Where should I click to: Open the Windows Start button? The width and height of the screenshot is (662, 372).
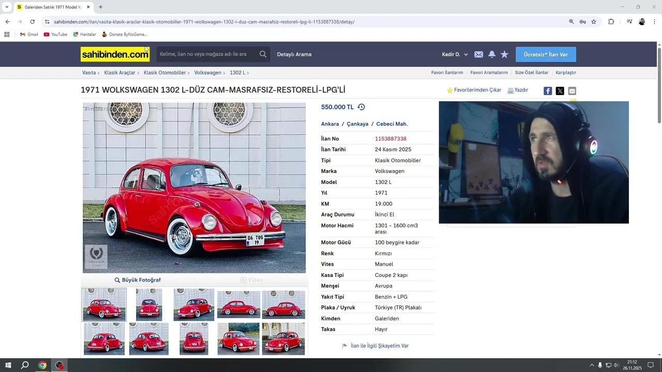tap(8, 365)
